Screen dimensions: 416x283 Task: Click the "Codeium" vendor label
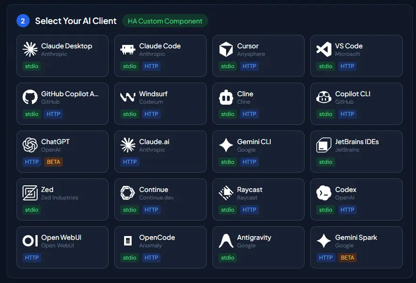tap(151, 102)
